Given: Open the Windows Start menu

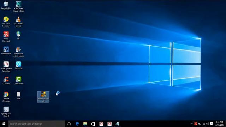Looking at the screenshot, I should (x=4, y=124).
